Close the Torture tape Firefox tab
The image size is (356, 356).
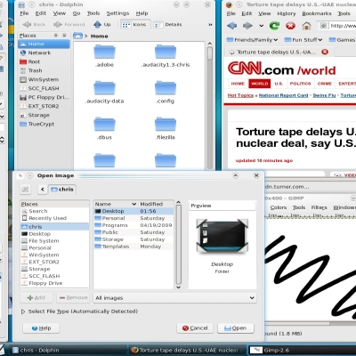pos(325,52)
